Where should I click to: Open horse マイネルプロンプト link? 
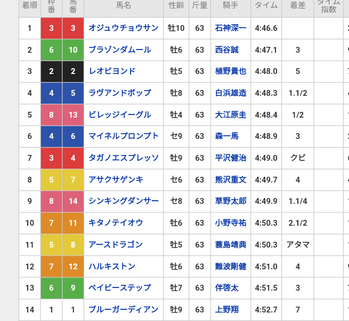[x=124, y=136]
